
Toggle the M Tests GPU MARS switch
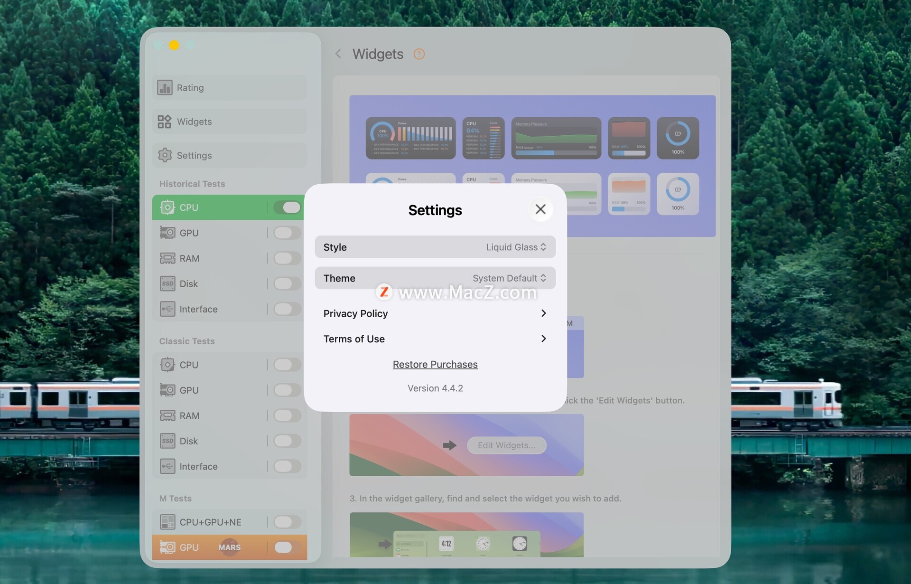287,547
